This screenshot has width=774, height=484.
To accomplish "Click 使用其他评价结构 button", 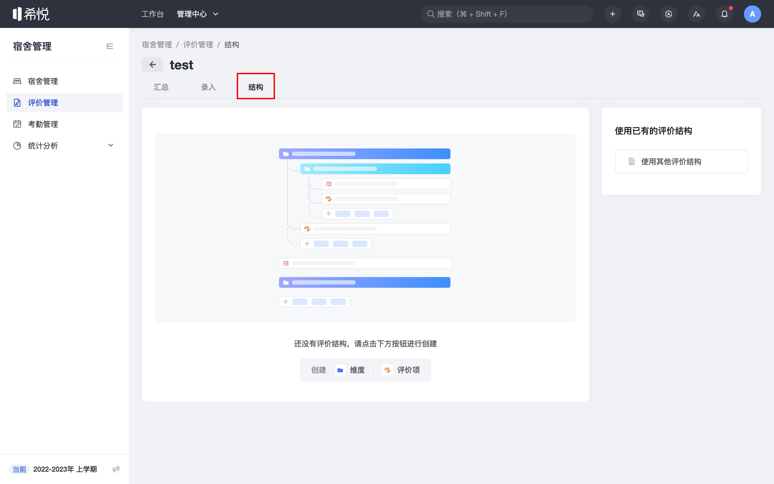I will pyautogui.click(x=681, y=162).
